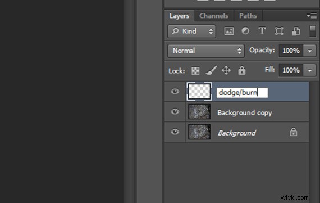Viewport: 320px width, 203px height.
Task: Select the Background copy layer name
Action: (245, 113)
